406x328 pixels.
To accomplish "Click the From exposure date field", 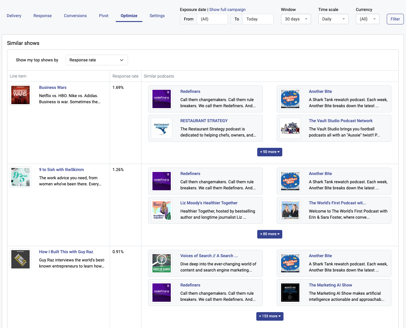I will [212, 19].
